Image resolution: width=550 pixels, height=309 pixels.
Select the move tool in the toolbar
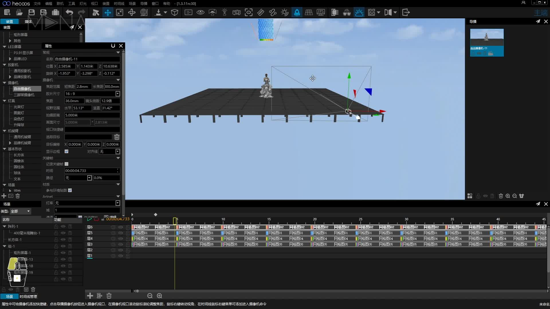[108, 12]
